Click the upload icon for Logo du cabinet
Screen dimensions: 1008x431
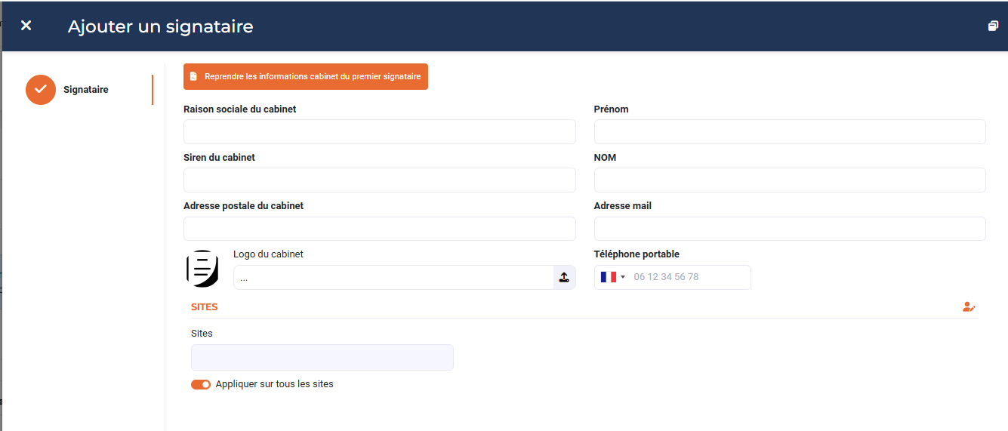pos(564,278)
